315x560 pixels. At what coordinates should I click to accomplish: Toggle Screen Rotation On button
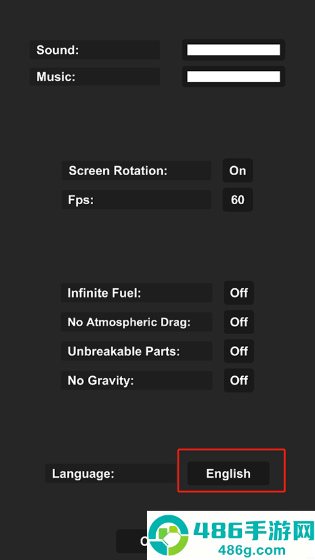(238, 171)
